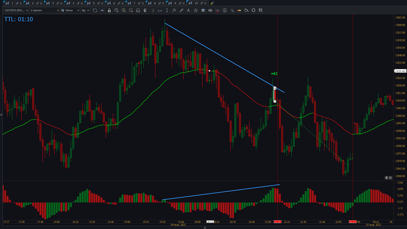Click the indicator panel resize arrows button

point(386,178)
